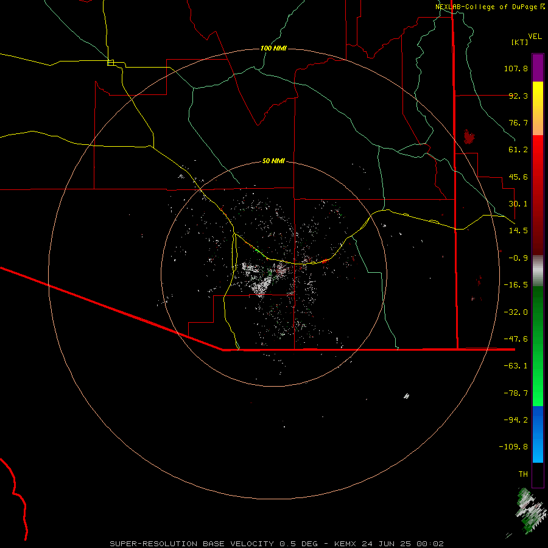The width and height of the screenshot is (548, 548).
Task: Select the -47.6 scale value
Action: [516, 339]
